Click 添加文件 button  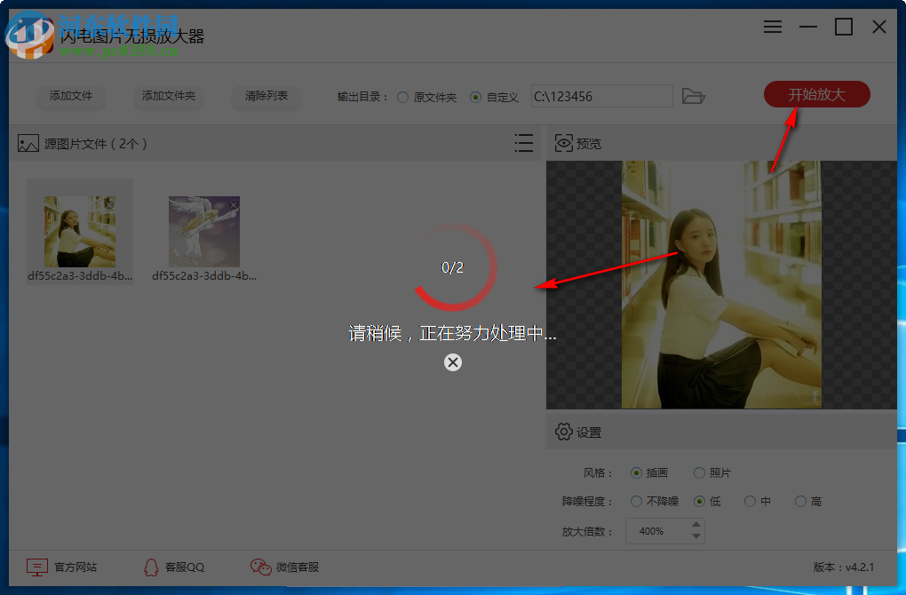tap(71, 96)
